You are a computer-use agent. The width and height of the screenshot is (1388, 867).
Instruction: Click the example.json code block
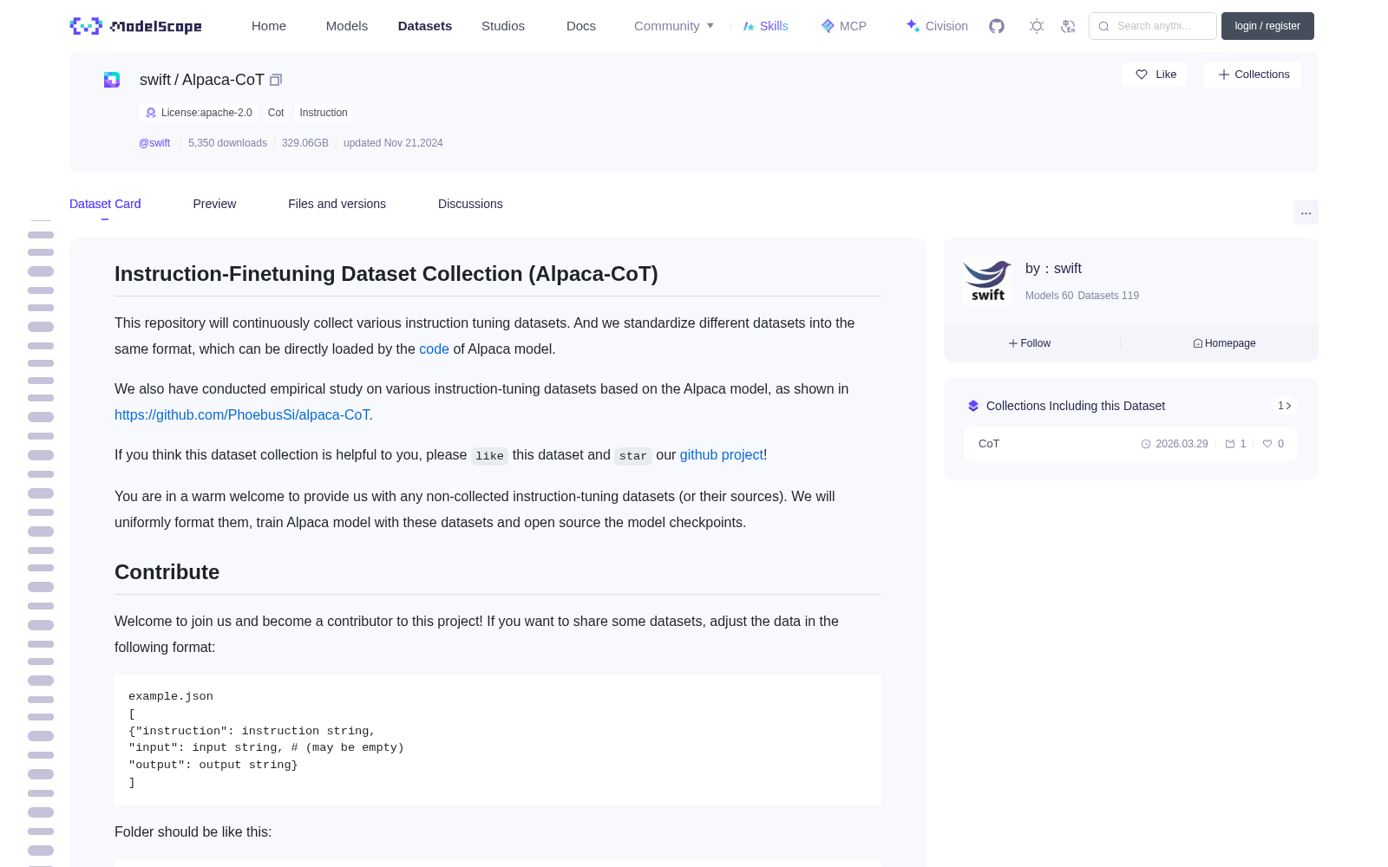point(498,740)
